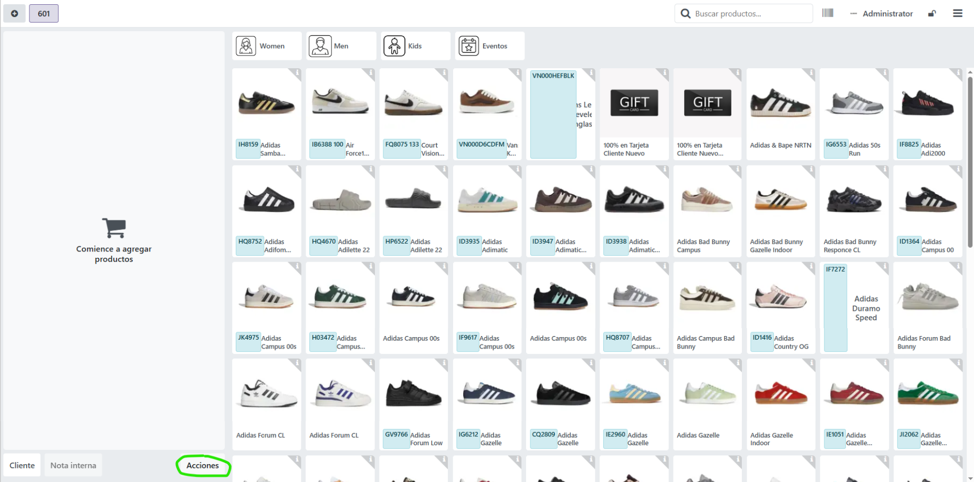Open info icon on Adidas Adi2000 card
This screenshot has height=482, width=974.
pos(958,73)
